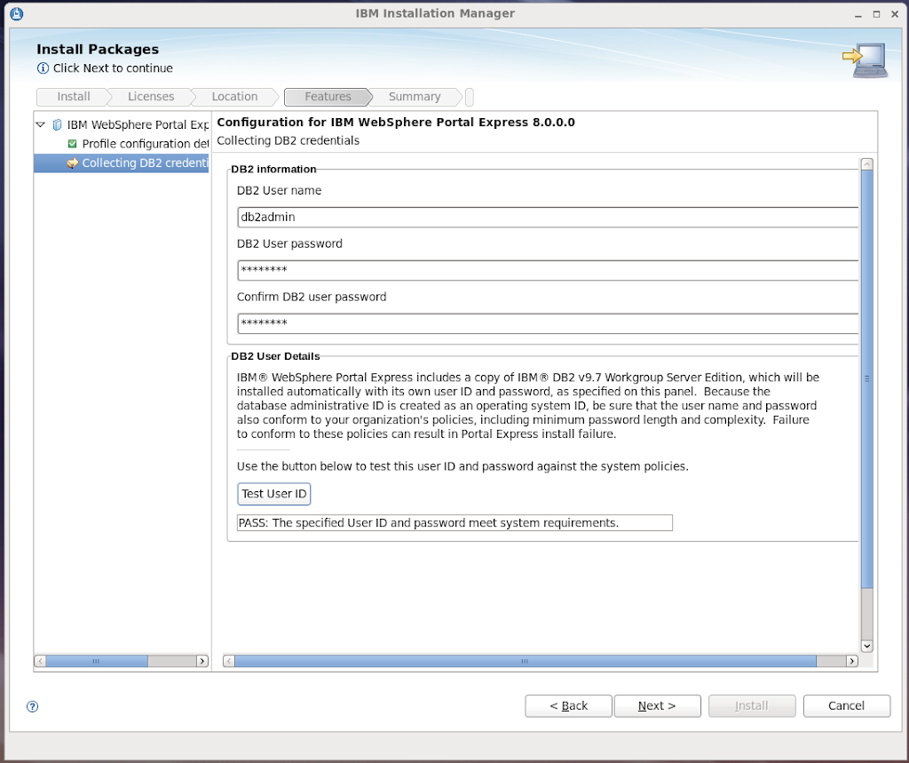The image size is (909, 763).
Task: Click the green check icon beside Profile configuration
Action: pos(73,144)
